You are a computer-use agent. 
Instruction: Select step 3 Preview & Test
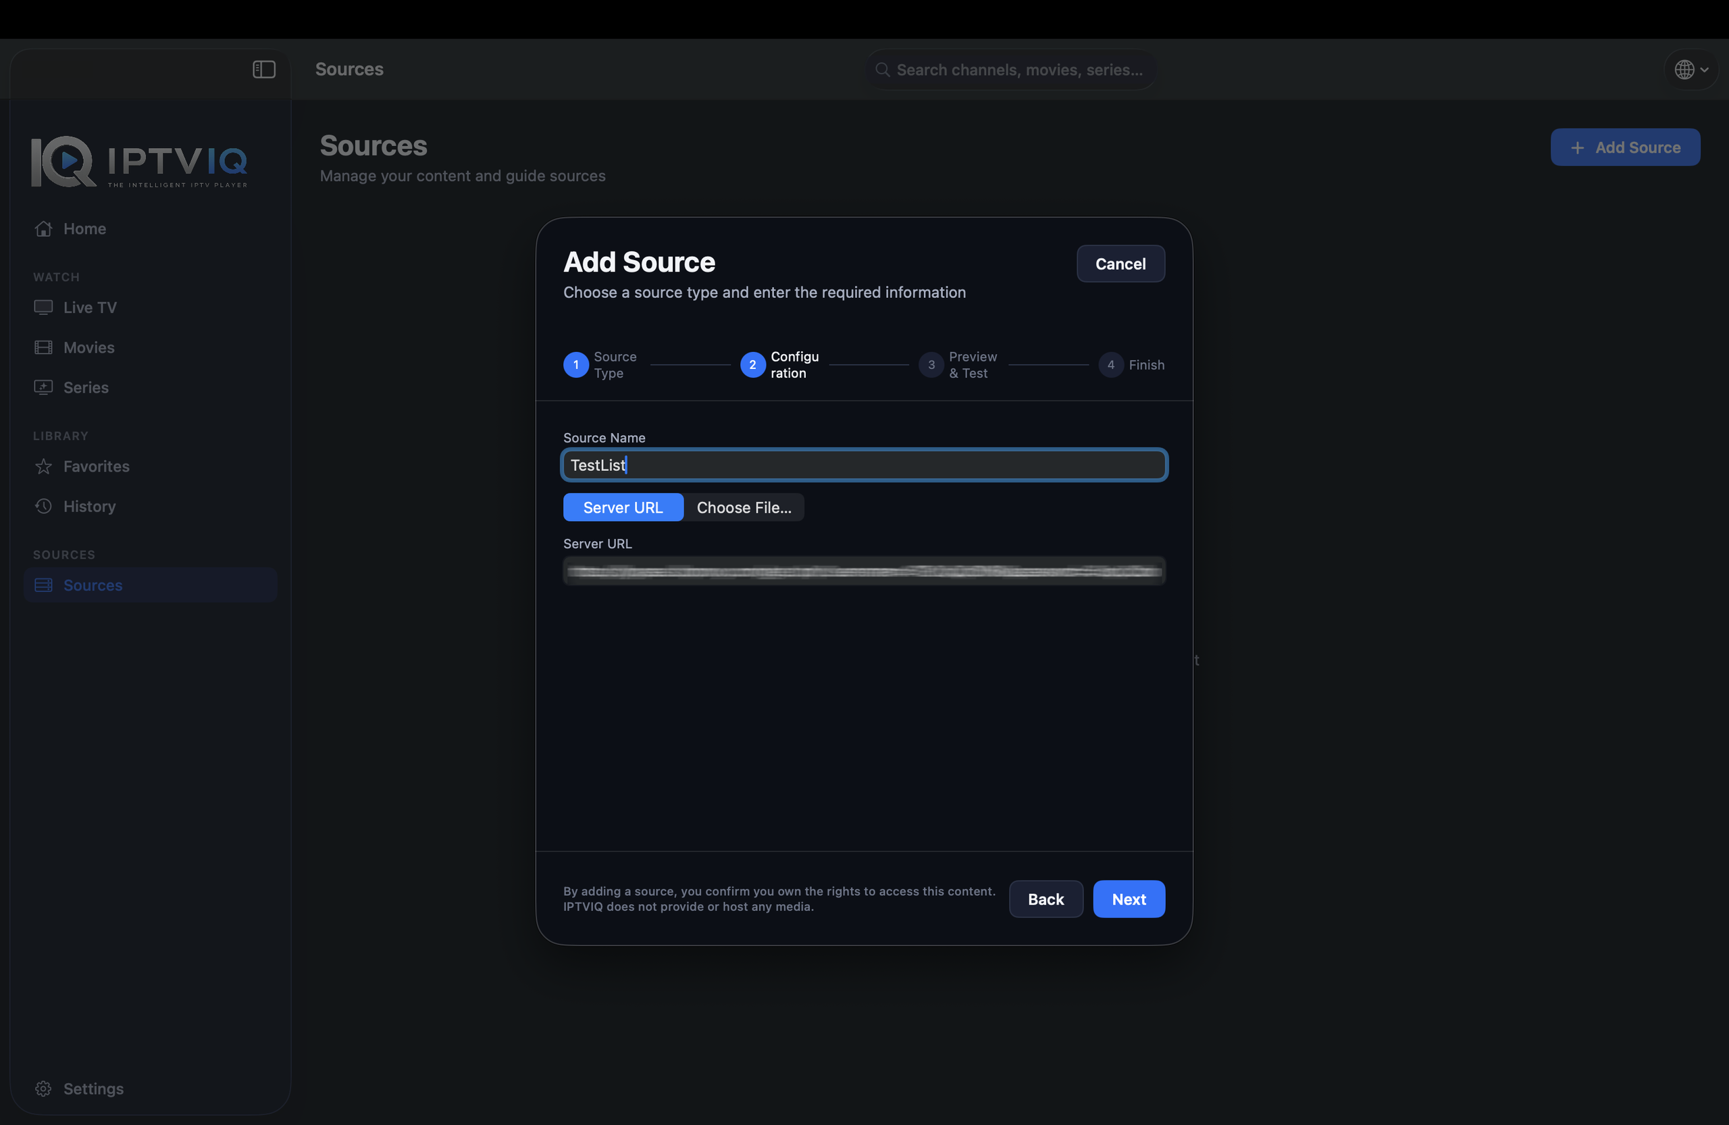(x=958, y=365)
